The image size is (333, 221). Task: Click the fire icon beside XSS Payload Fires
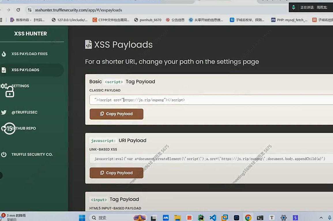pyautogui.click(x=4, y=54)
